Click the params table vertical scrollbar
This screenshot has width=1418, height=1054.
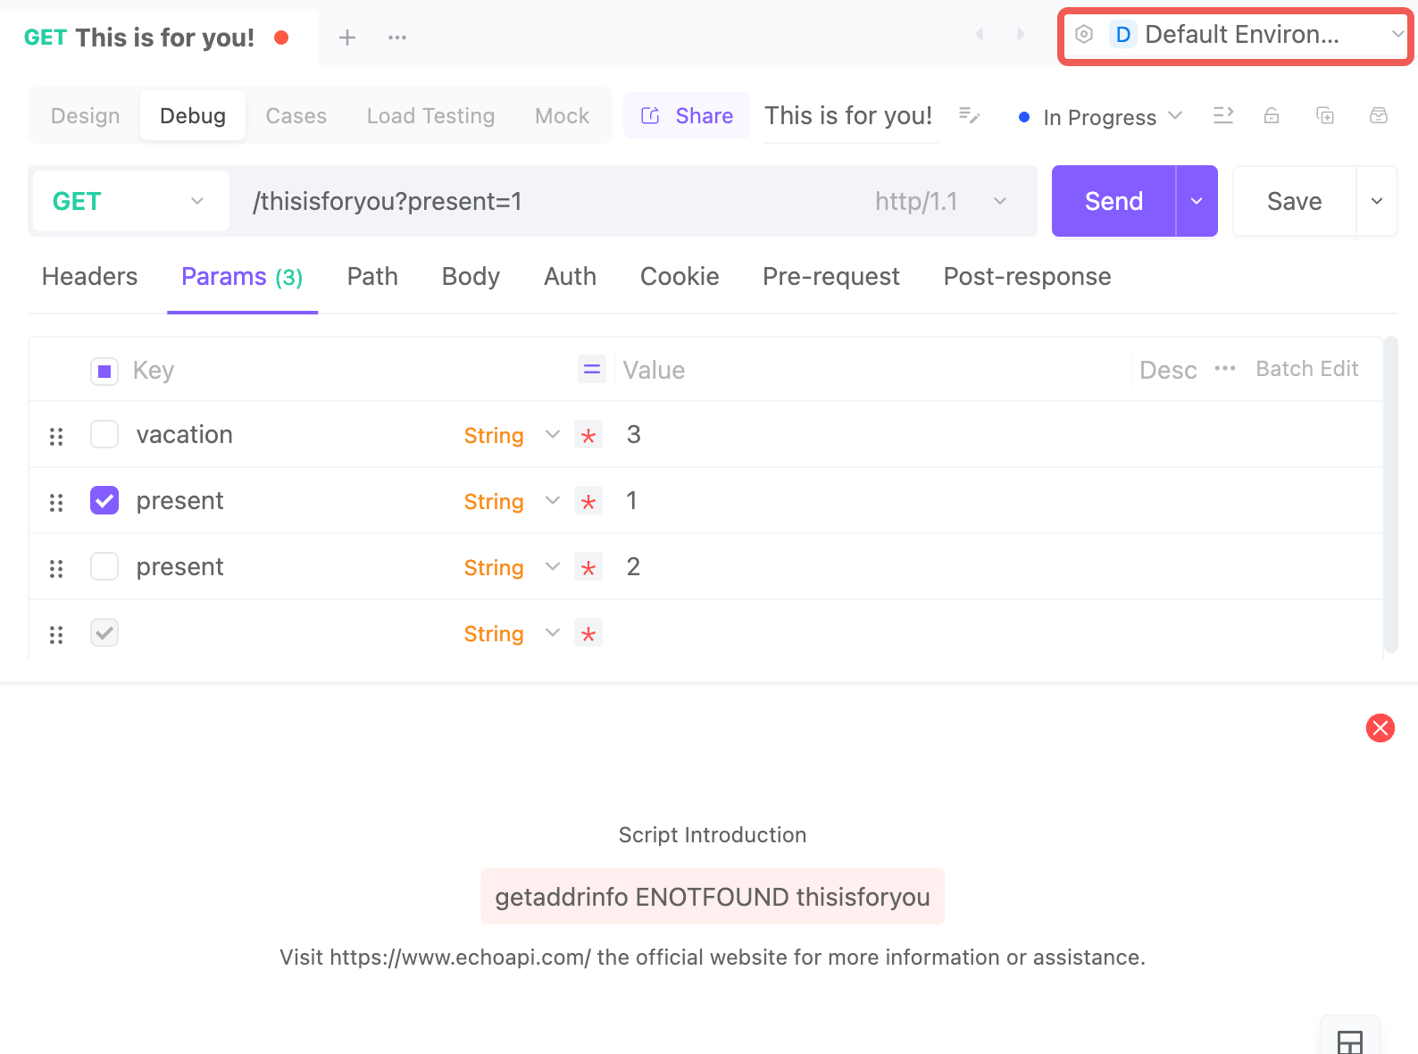tap(1390, 494)
